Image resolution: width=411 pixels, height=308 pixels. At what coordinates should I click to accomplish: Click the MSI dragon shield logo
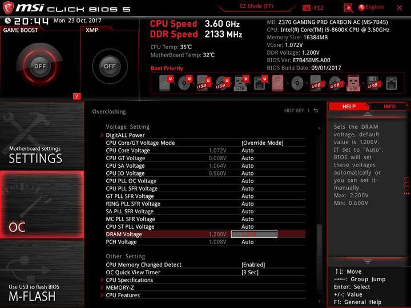pyautogui.click(x=8, y=7)
